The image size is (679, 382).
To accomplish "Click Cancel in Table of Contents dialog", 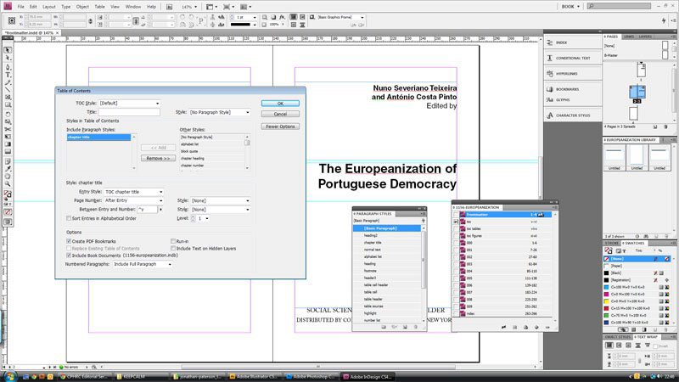I will point(280,114).
